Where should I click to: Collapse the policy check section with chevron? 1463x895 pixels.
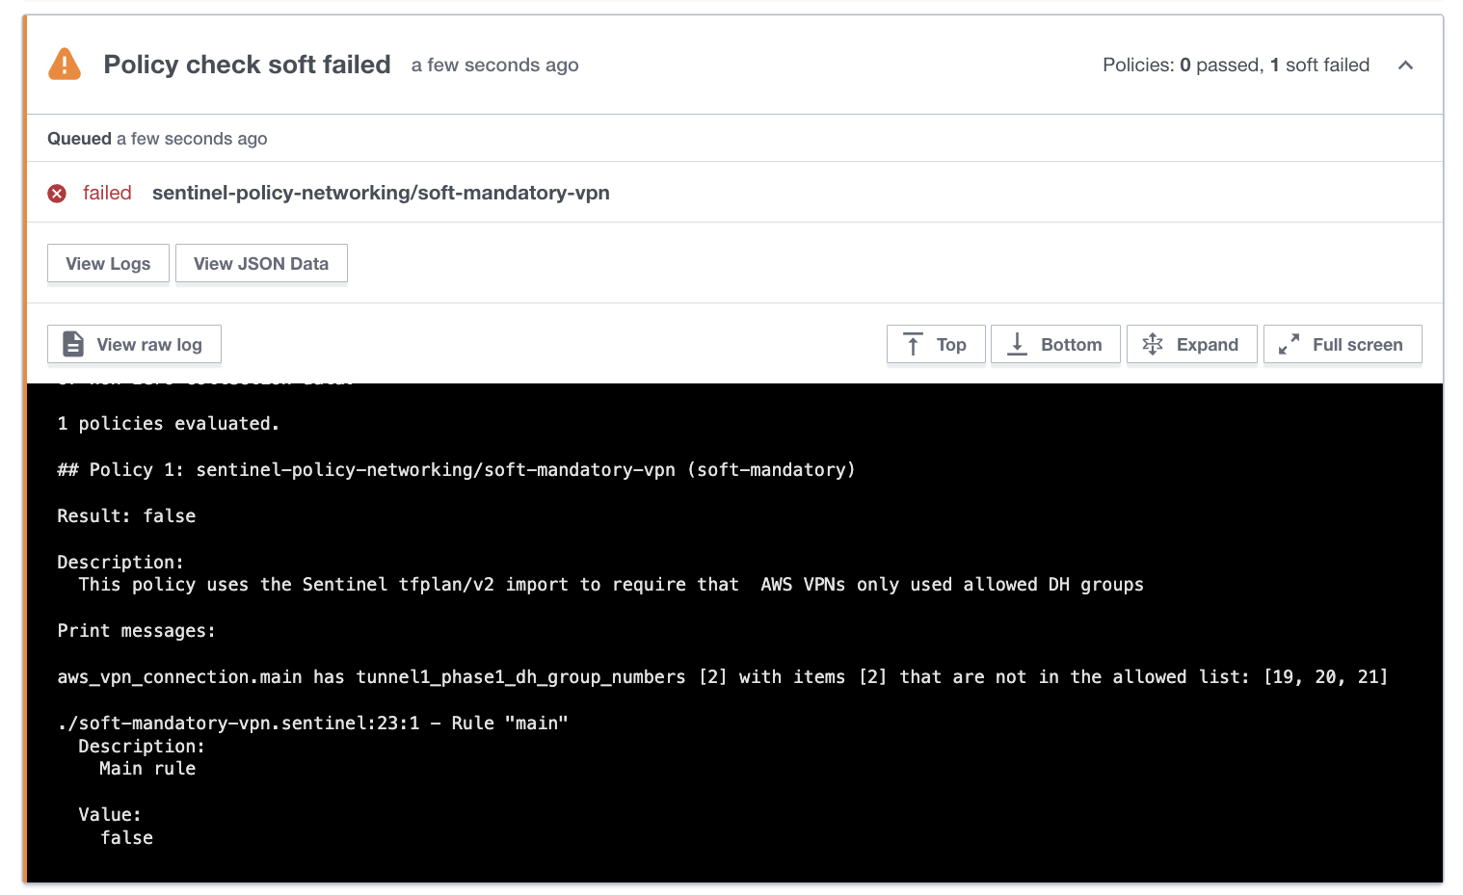click(1405, 66)
